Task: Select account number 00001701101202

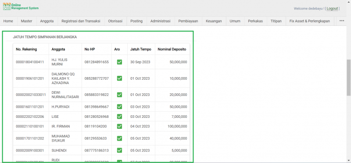Action: point(30,138)
